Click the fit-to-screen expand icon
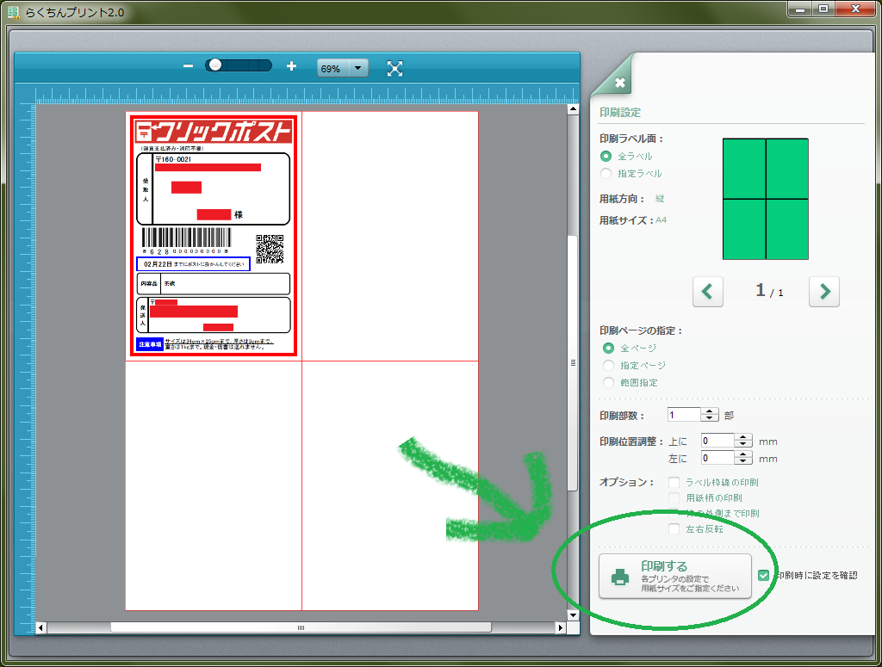Viewport: 882px width, 667px height. click(x=394, y=69)
